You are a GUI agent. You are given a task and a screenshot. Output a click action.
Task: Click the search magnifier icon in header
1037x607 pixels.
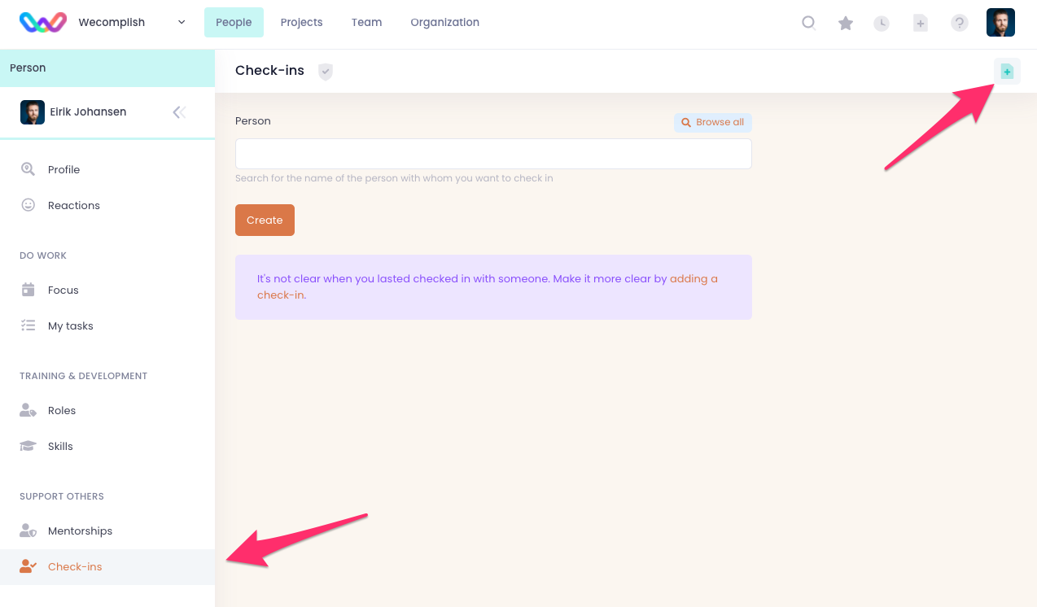pyautogui.click(x=808, y=23)
